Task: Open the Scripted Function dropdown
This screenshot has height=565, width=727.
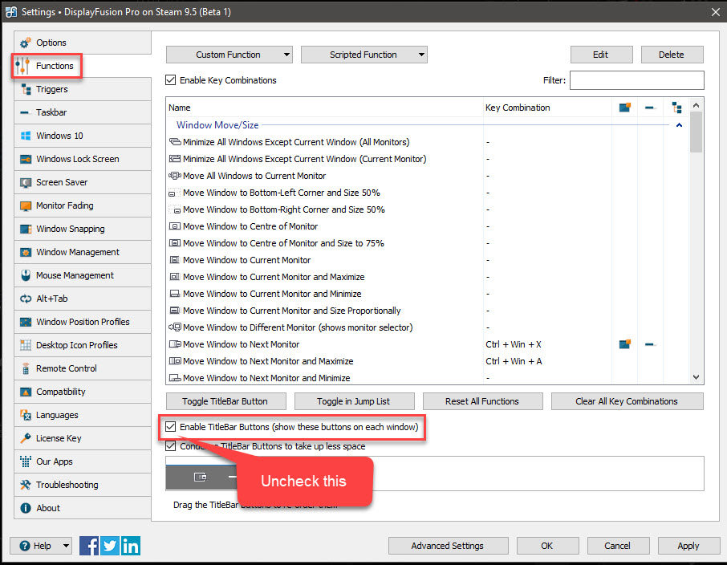Action: coord(363,55)
